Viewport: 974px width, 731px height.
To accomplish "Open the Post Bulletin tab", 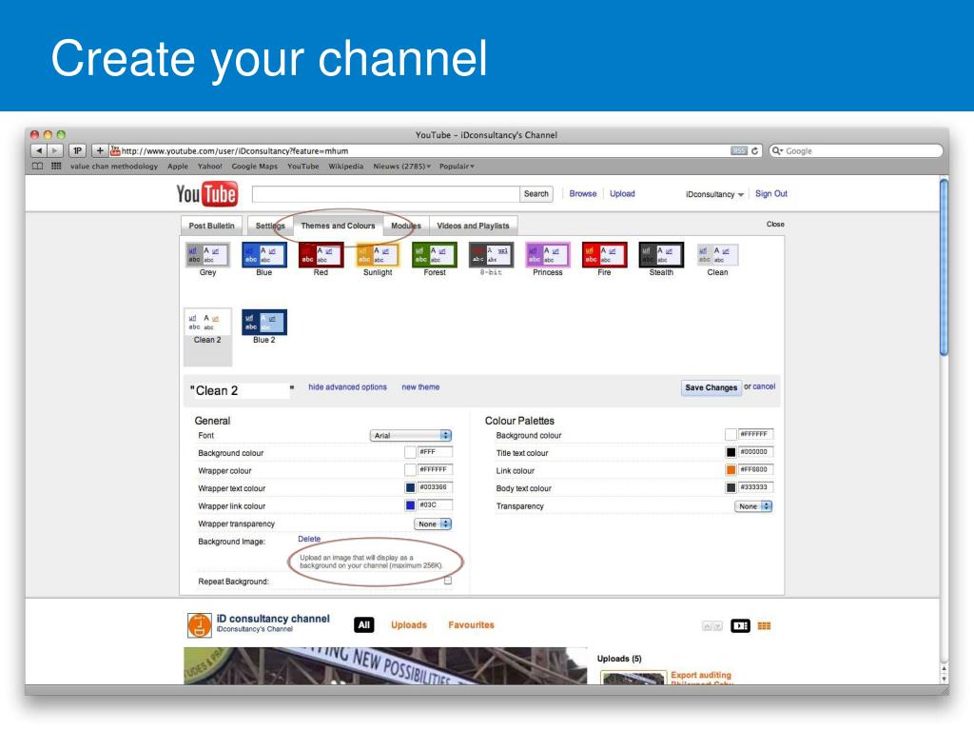I will 211,226.
